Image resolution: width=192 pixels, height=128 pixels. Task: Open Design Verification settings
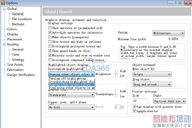point(21,75)
